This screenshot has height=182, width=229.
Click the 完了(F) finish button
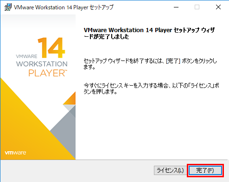[x=205, y=170]
